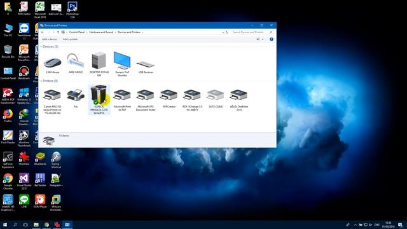407x229 pixels.
Task: Open the Windows Start menu
Action: click(4, 225)
